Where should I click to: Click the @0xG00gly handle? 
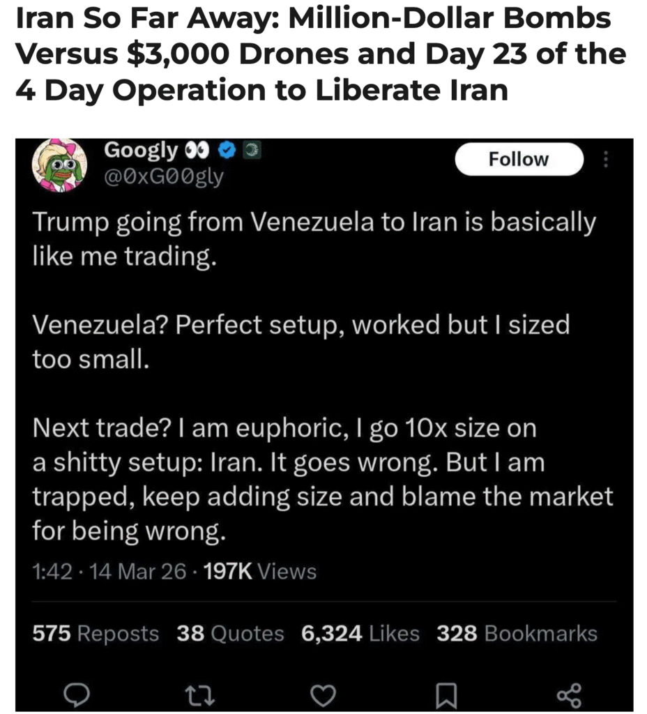[163, 177]
